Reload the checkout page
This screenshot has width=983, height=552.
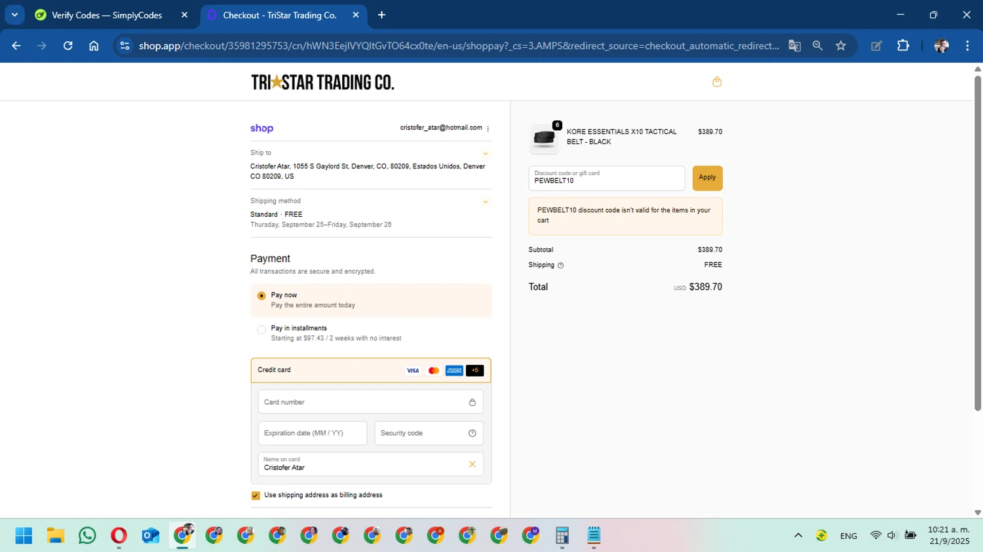68,46
